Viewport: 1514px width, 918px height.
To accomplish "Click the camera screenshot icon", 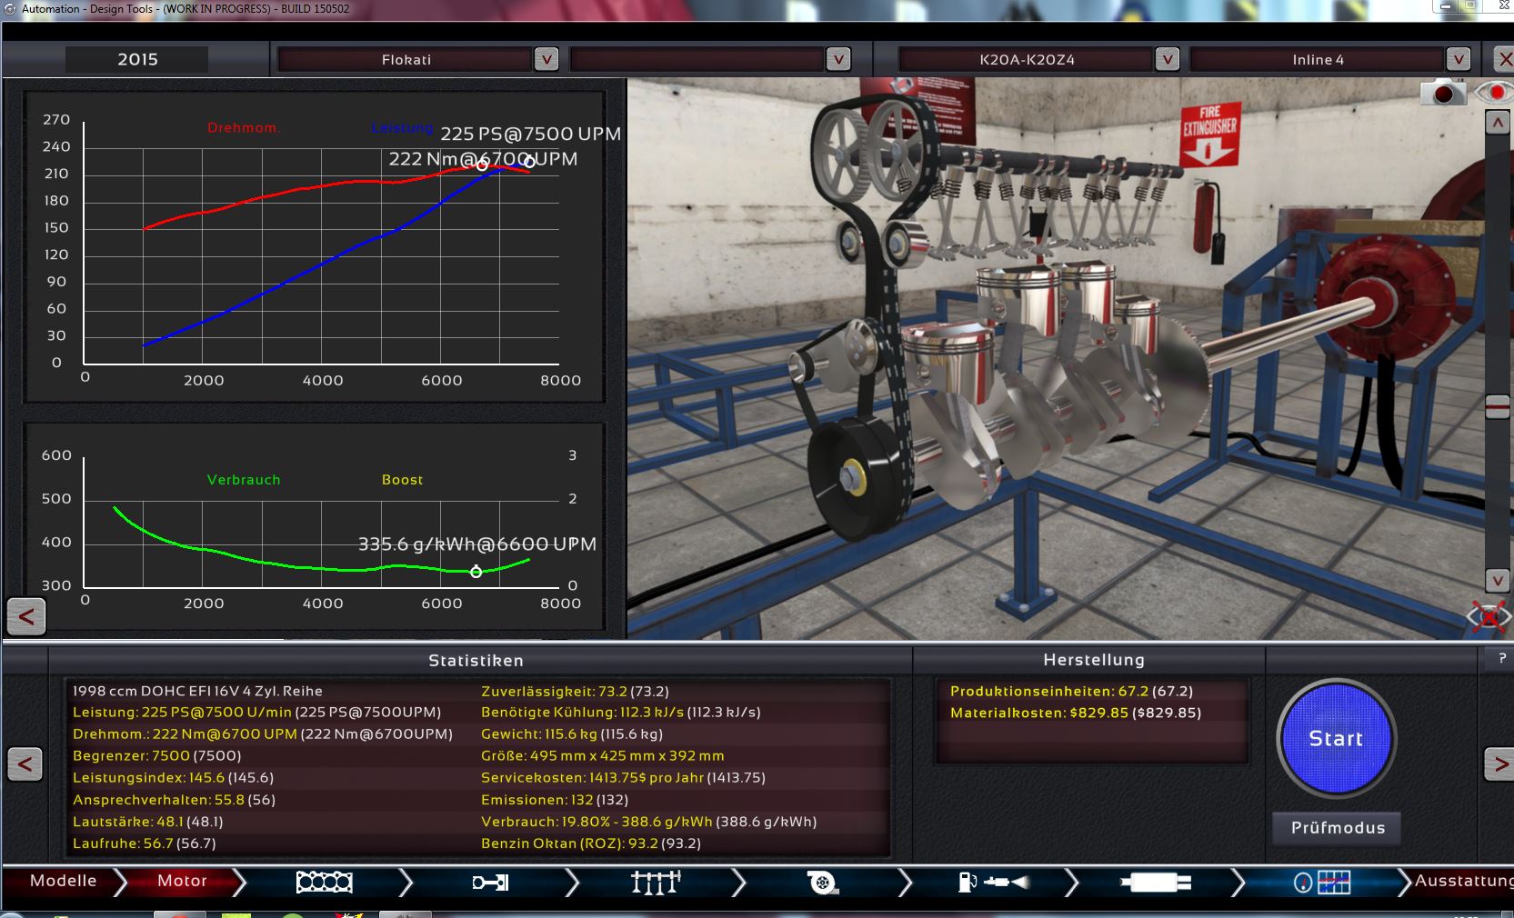I will point(1443,94).
